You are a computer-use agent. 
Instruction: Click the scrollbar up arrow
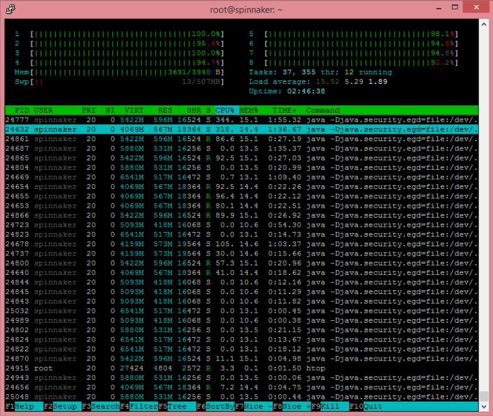[484, 24]
